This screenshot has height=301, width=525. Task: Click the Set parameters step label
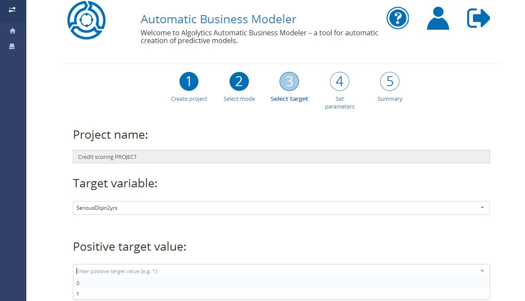tap(340, 103)
